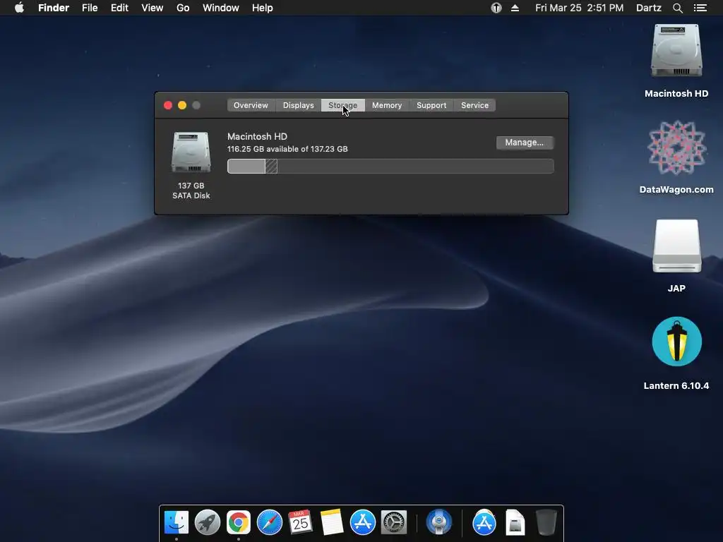The width and height of the screenshot is (723, 542).
Task: Click the eject icon in menu bar
Action: [515, 8]
